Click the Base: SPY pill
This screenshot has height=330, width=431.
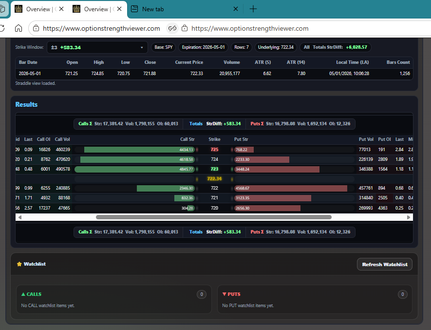164,47
